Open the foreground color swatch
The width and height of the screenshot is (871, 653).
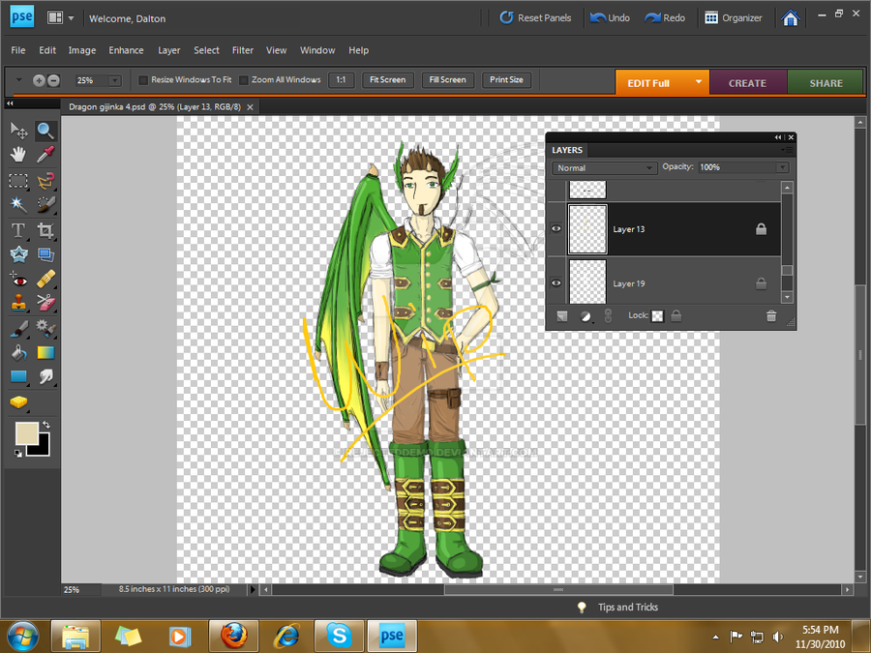click(26, 433)
